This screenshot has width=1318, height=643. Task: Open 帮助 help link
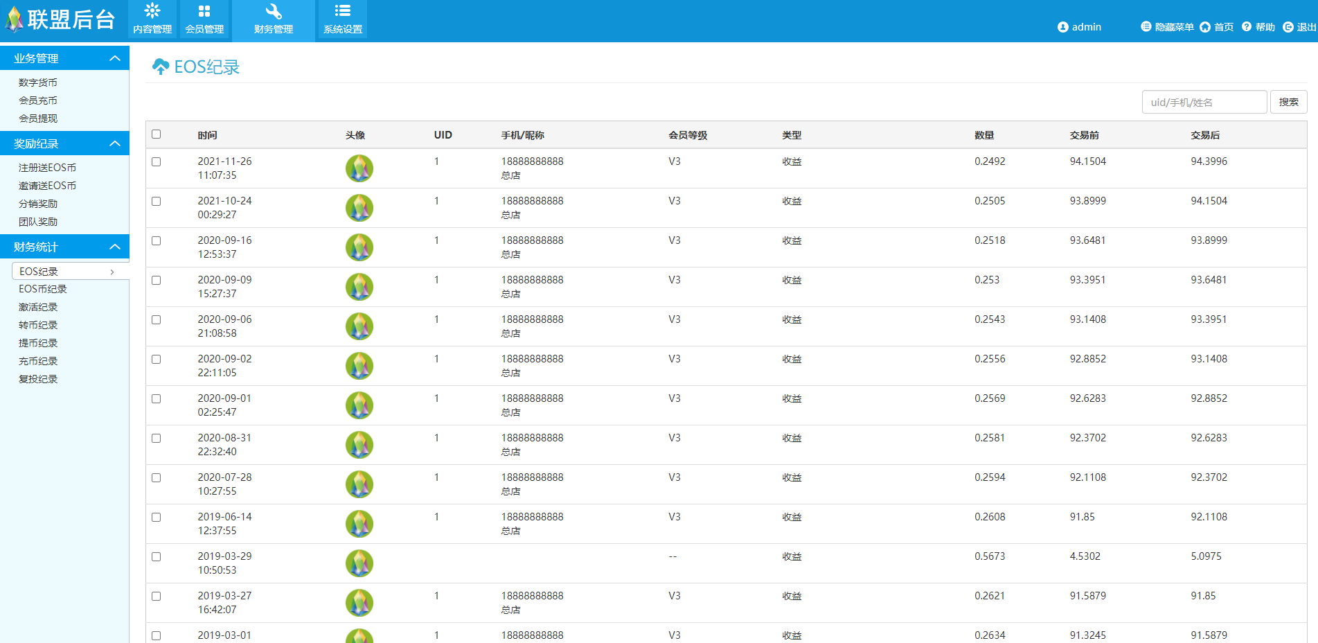pyautogui.click(x=1258, y=27)
